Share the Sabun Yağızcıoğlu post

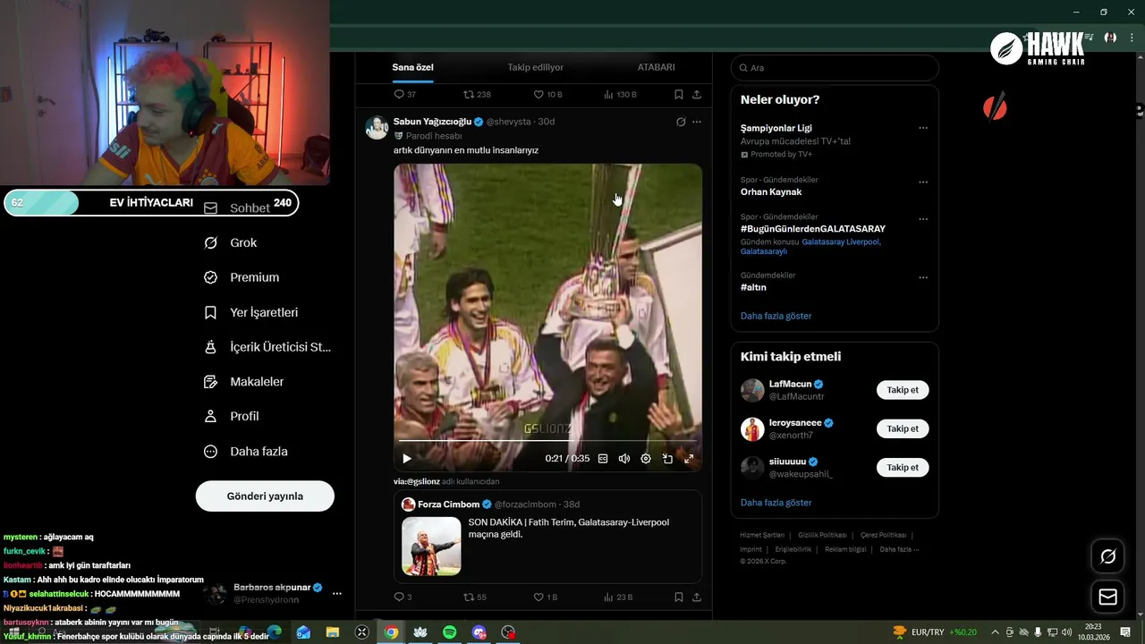[697, 597]
